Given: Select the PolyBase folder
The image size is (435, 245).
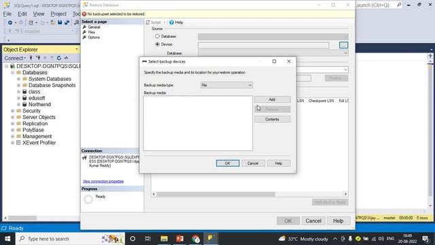Looking at the screenshot, I should tap(33, 130).
